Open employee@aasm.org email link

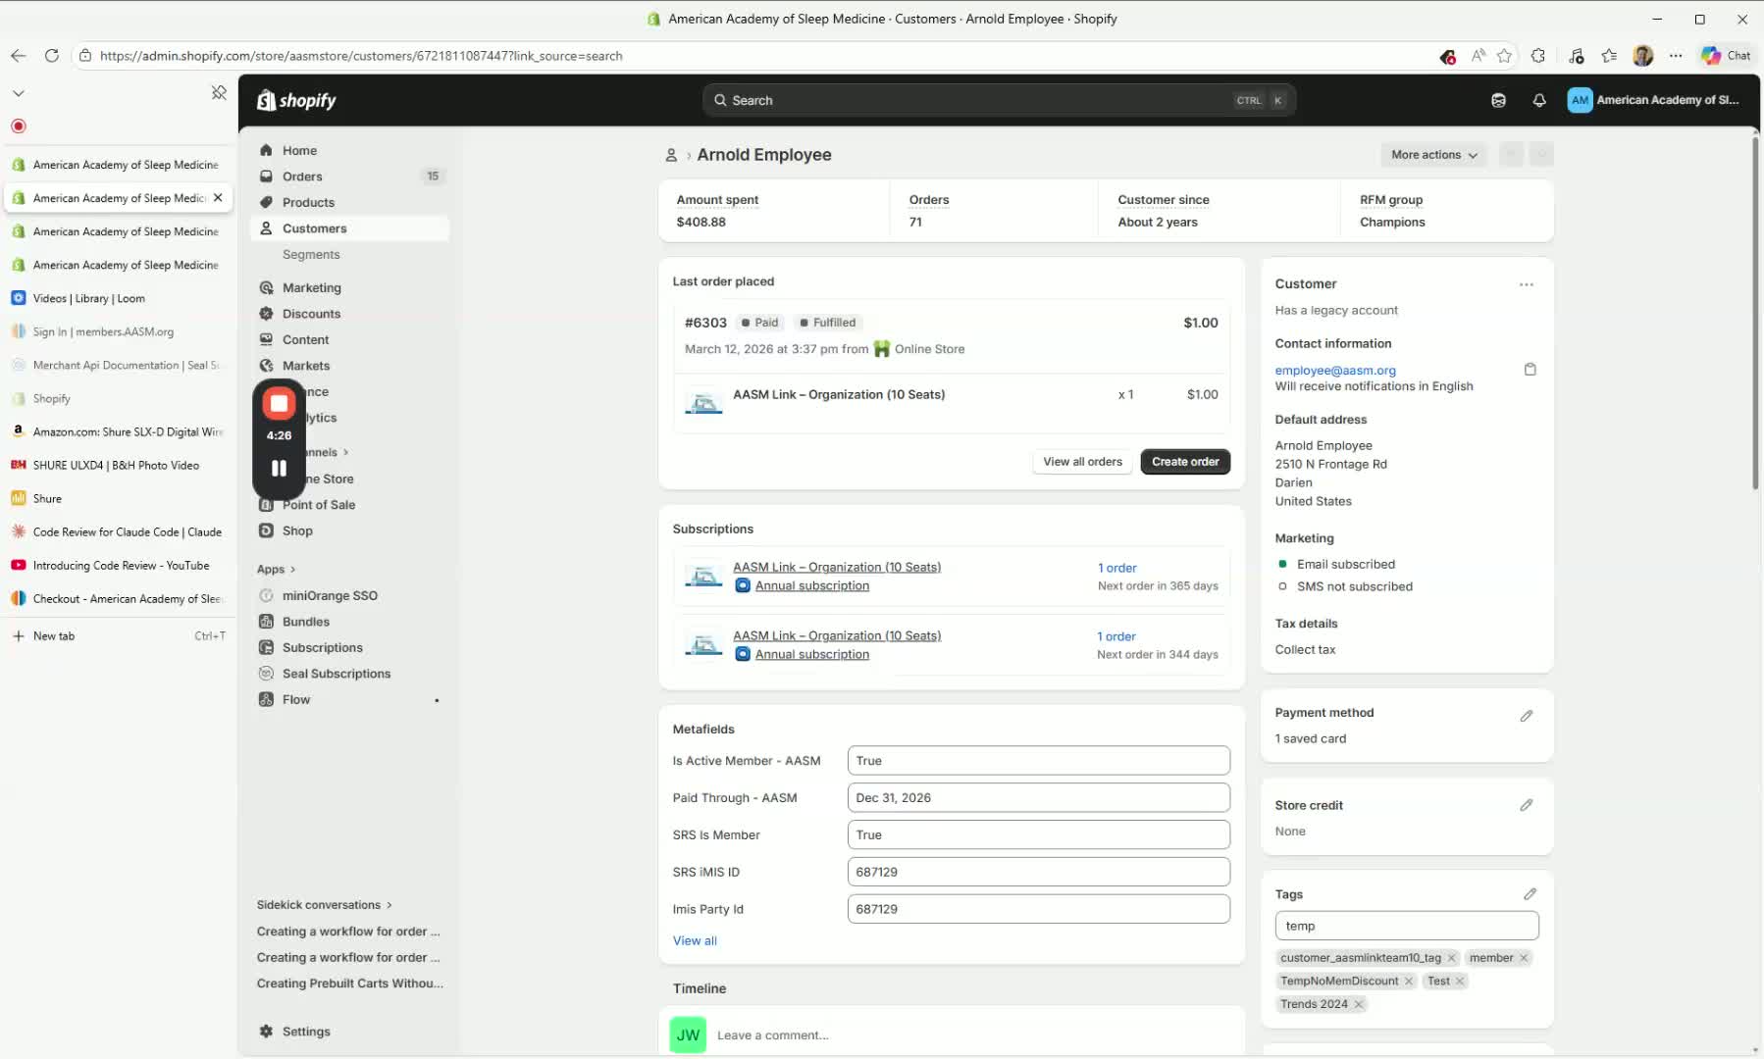(1335, 370)
